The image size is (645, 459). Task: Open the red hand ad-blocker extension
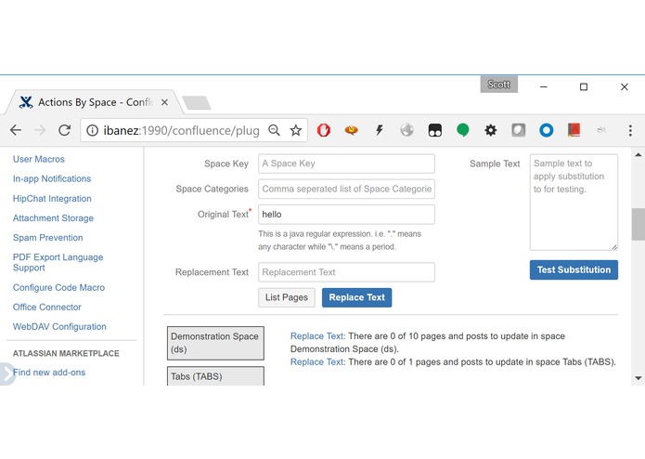click(324, 130)
